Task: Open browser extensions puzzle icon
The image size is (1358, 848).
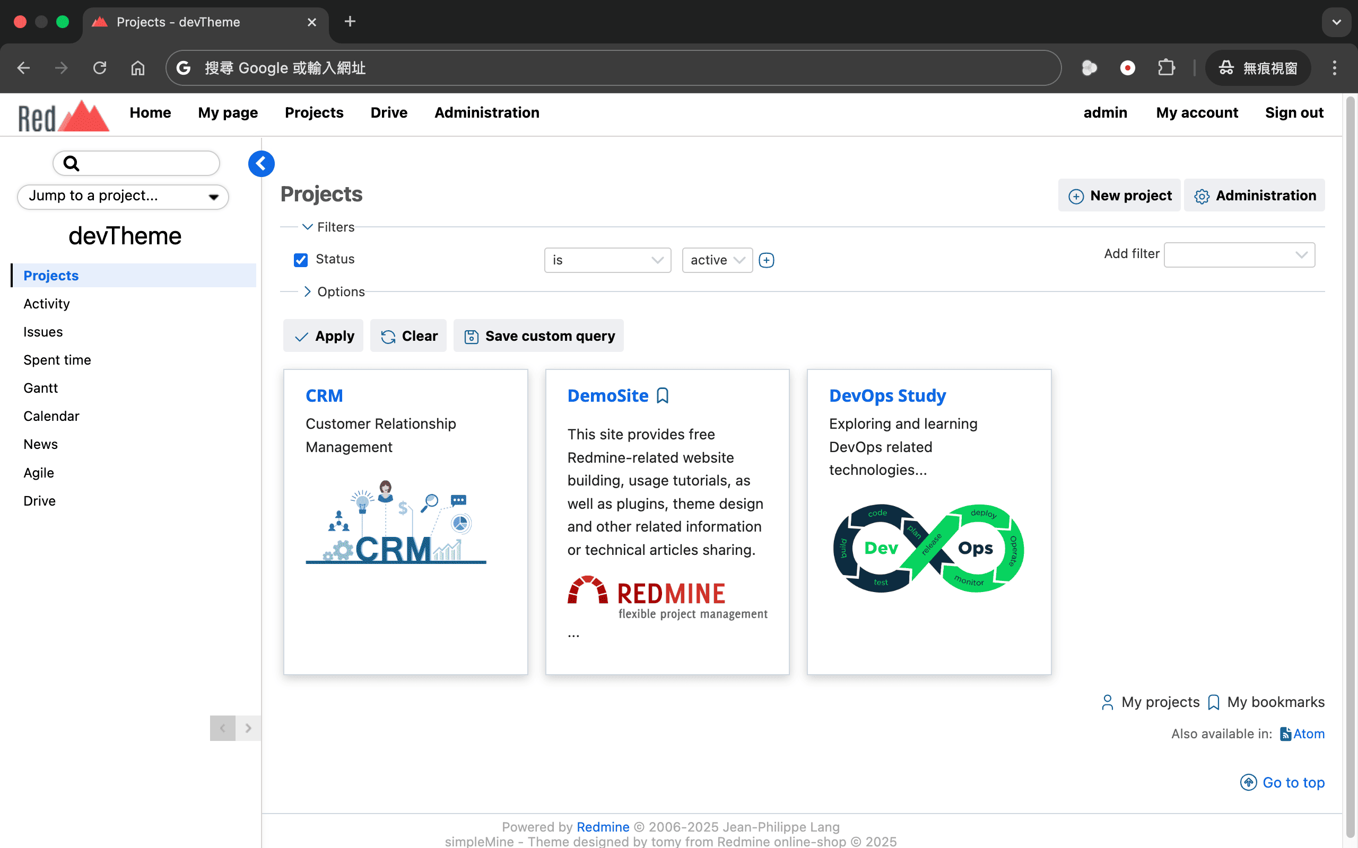Action: pyautogui.click(x=1166, y=68)
